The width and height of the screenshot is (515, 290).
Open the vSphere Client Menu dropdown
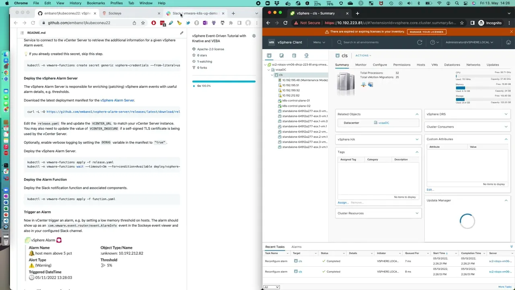(x=319, y=42)
